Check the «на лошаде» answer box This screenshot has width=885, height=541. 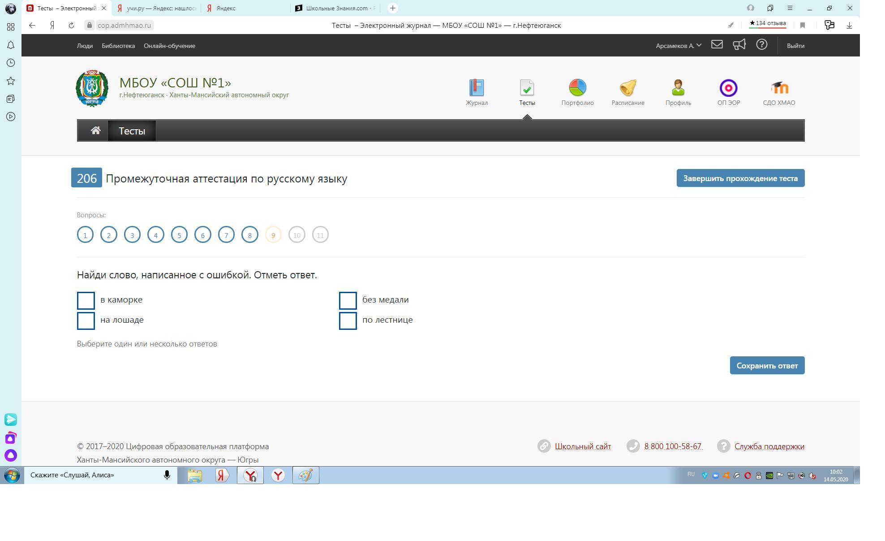[86, 321]
